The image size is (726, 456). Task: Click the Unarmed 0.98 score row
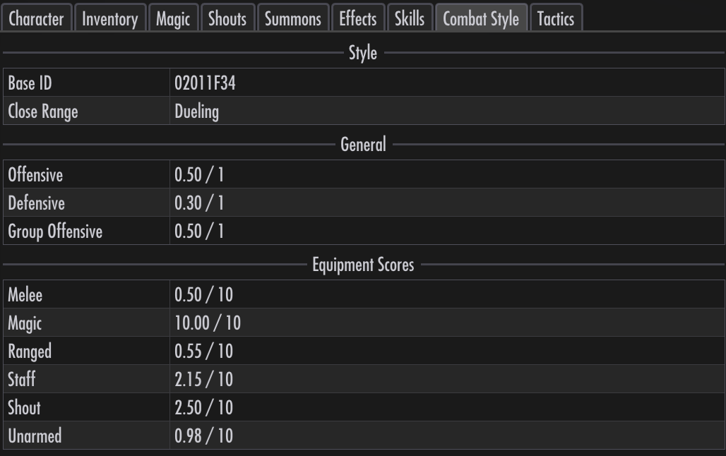pyautogui.click(x=364, y=436)
